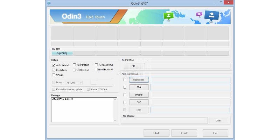The height and width of the screenshot is (140, 280).
Task: Click the Odin3 Epic Touch banner logo
Action: click(x=83, y=16)
